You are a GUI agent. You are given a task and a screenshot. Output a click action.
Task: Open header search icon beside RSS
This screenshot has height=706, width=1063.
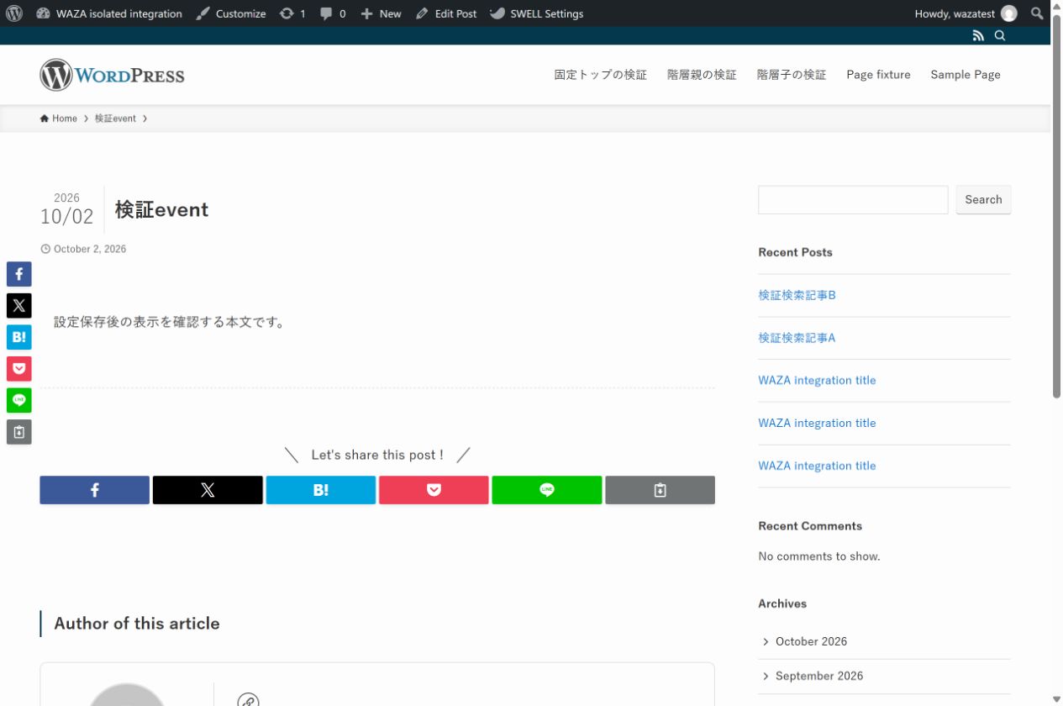[x=1000, y=35]
